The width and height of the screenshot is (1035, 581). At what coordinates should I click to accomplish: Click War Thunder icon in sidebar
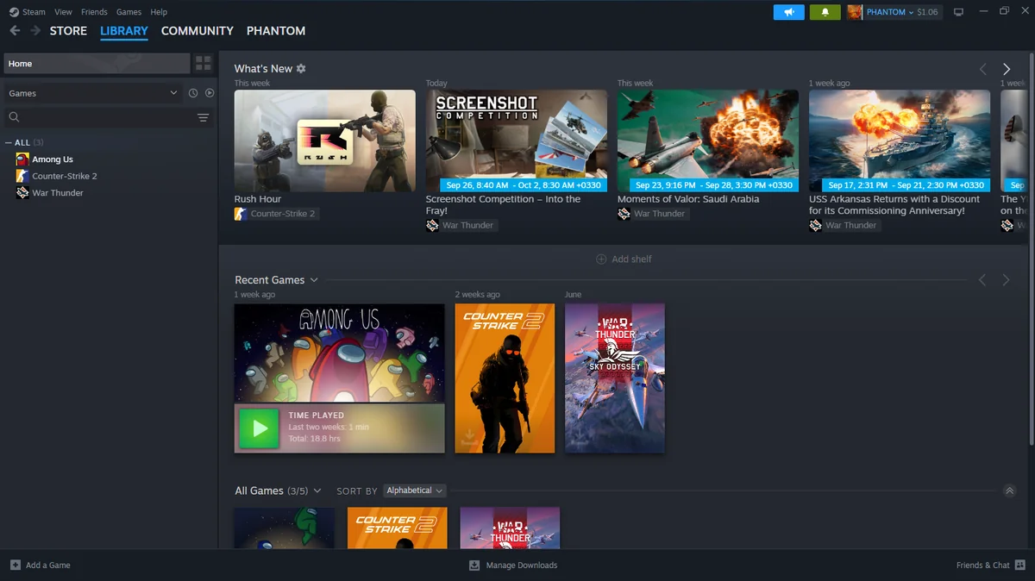coord(22,193)
